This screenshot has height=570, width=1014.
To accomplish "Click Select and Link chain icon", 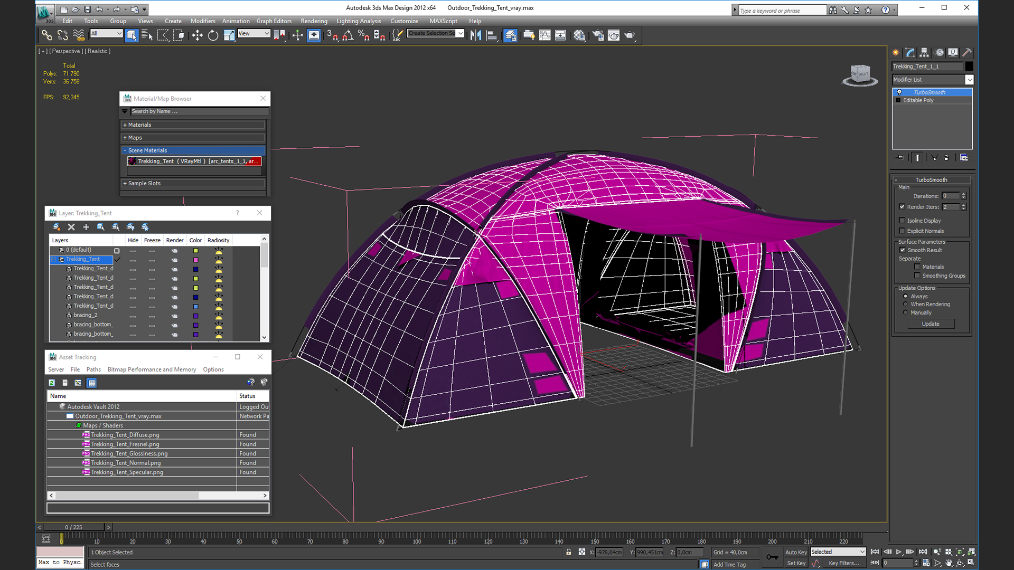I will (x=46, y=35).
